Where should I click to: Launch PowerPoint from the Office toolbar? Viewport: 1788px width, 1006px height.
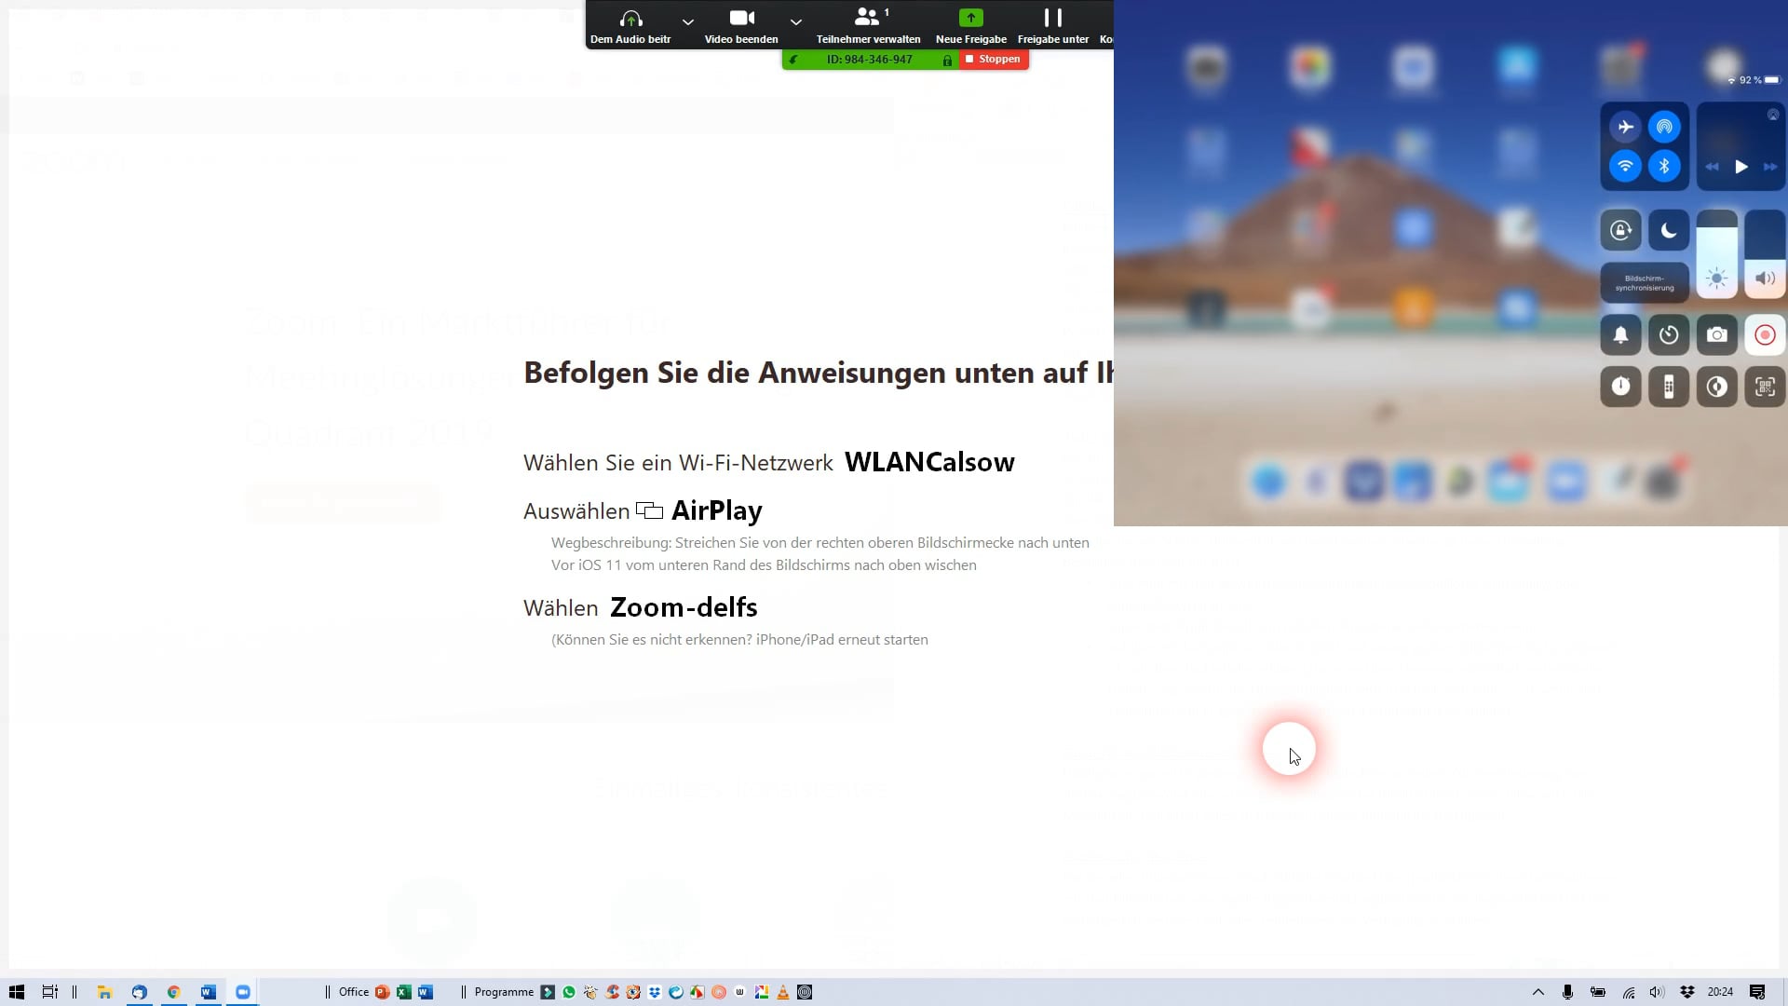pos(382,992)
